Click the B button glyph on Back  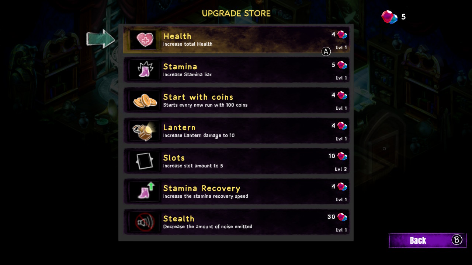[457, 240]
